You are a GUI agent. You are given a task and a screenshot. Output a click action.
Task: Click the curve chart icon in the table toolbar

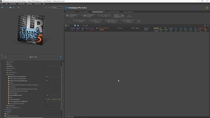[84, 26]
